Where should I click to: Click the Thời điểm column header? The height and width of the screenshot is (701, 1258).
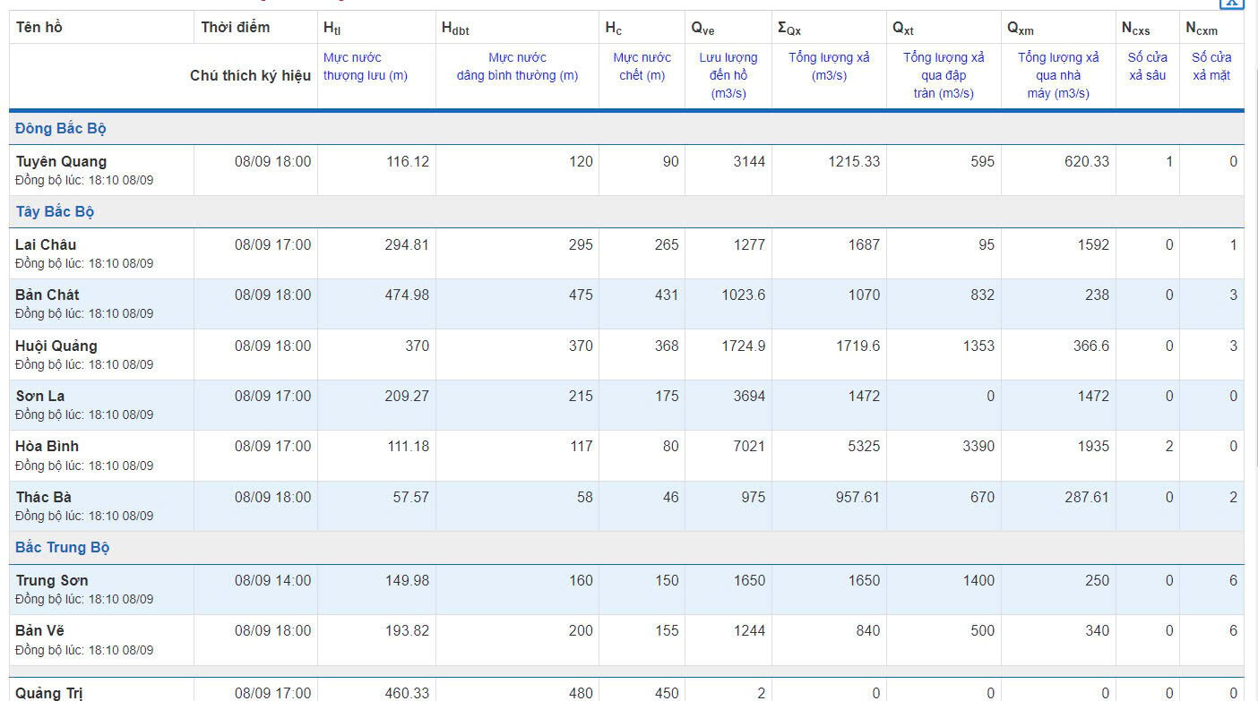[x=236, y=28]
